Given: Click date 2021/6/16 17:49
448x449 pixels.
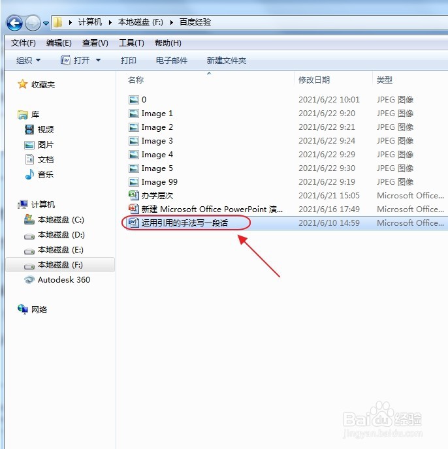Looking at the screenshot, I should click(328, 209).
